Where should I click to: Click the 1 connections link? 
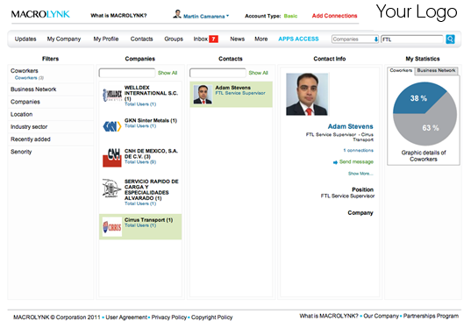[359, 150]
